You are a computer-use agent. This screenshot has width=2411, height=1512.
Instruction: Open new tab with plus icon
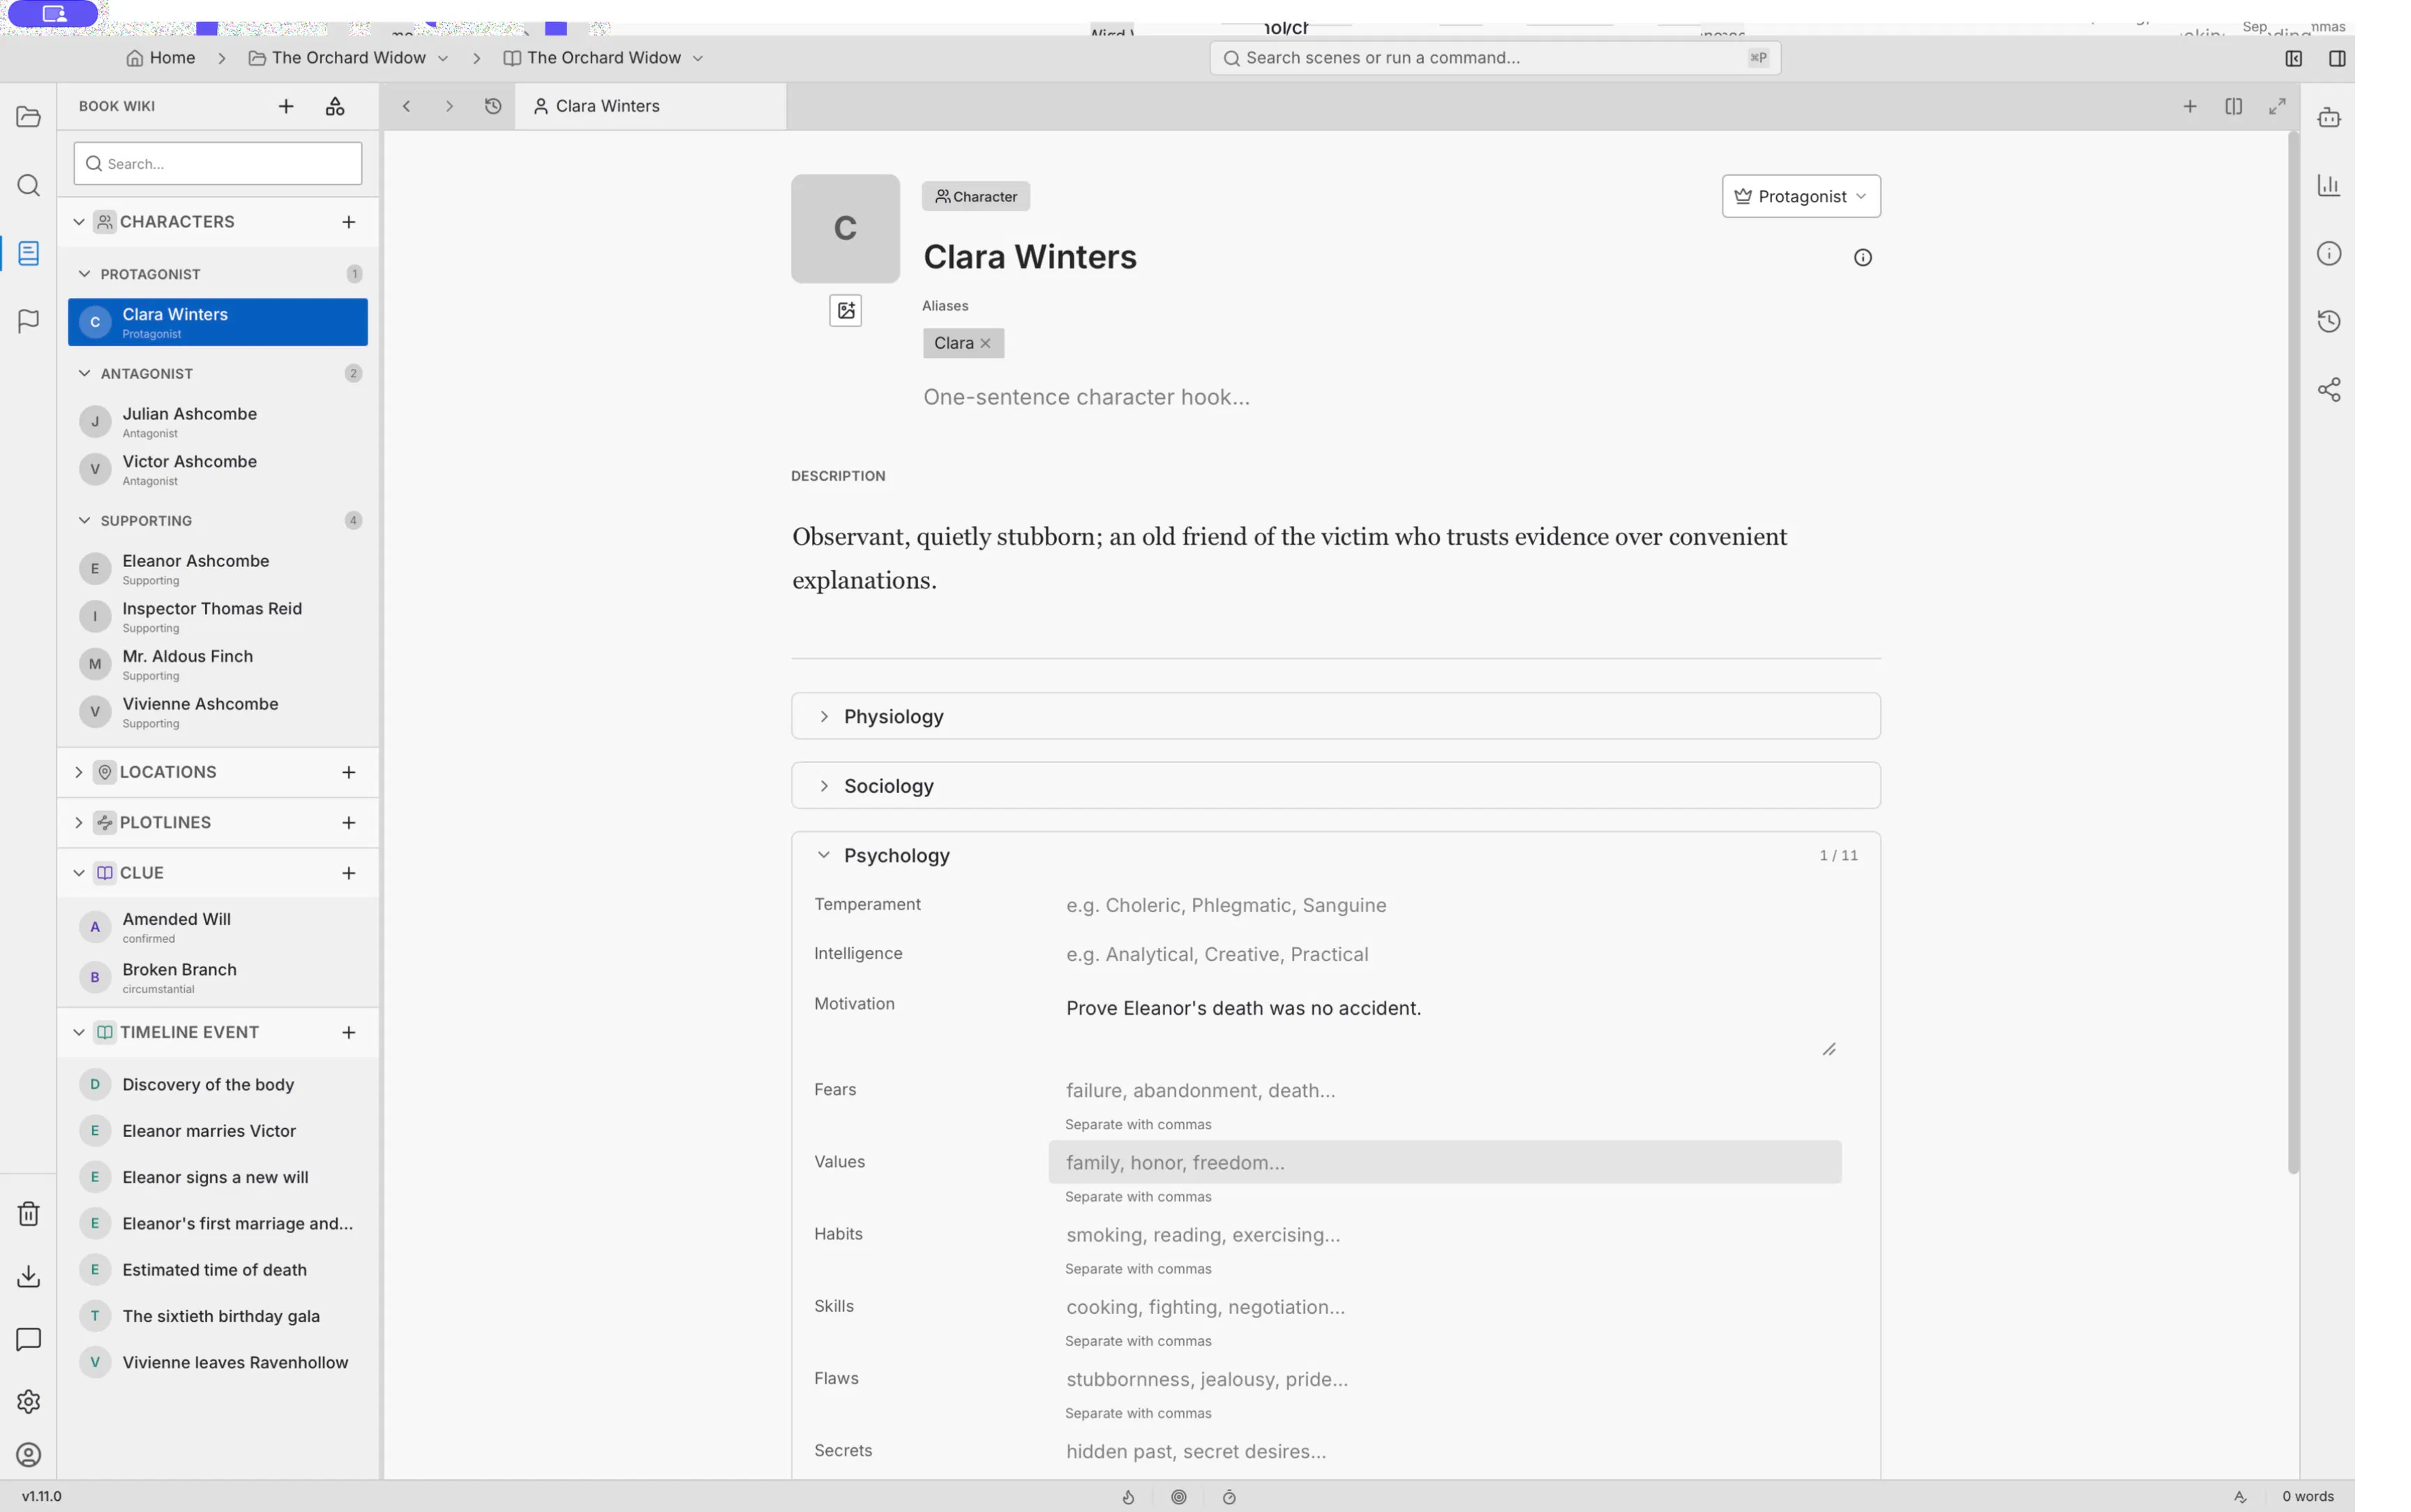(x=2189, y=106)
